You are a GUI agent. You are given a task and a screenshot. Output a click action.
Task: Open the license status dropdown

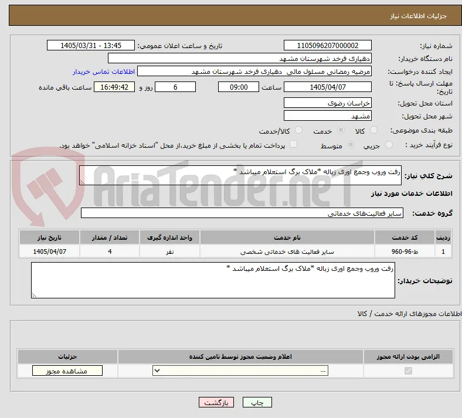[240, 371]
